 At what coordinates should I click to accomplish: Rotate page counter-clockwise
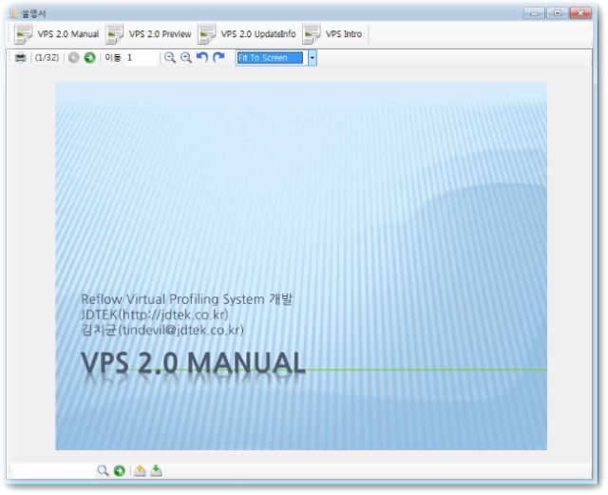202,57
